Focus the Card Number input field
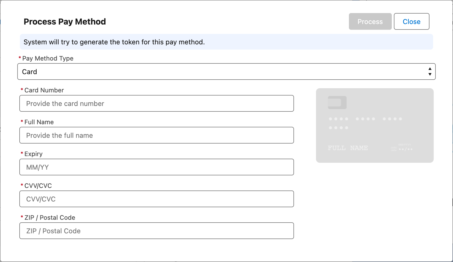Viewport: 453px width, 262px height. (157, 103)
